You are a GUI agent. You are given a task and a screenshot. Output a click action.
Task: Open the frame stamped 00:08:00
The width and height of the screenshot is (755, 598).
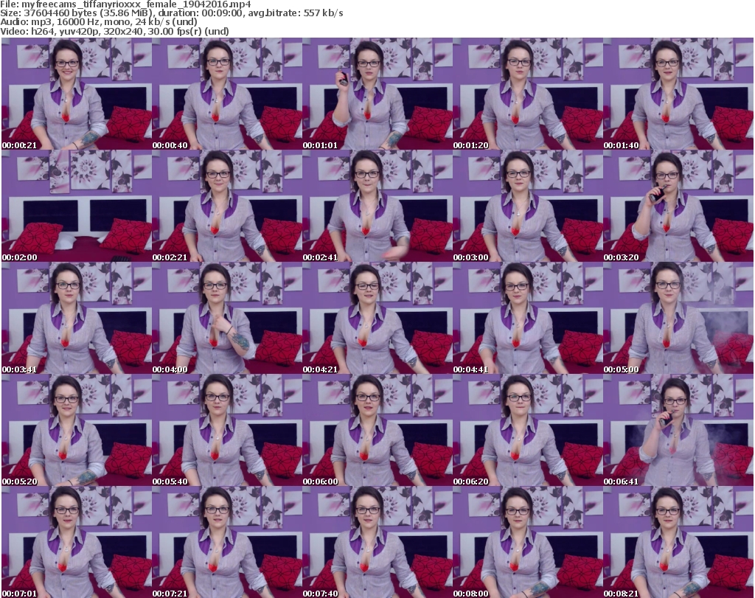[528, 542]
